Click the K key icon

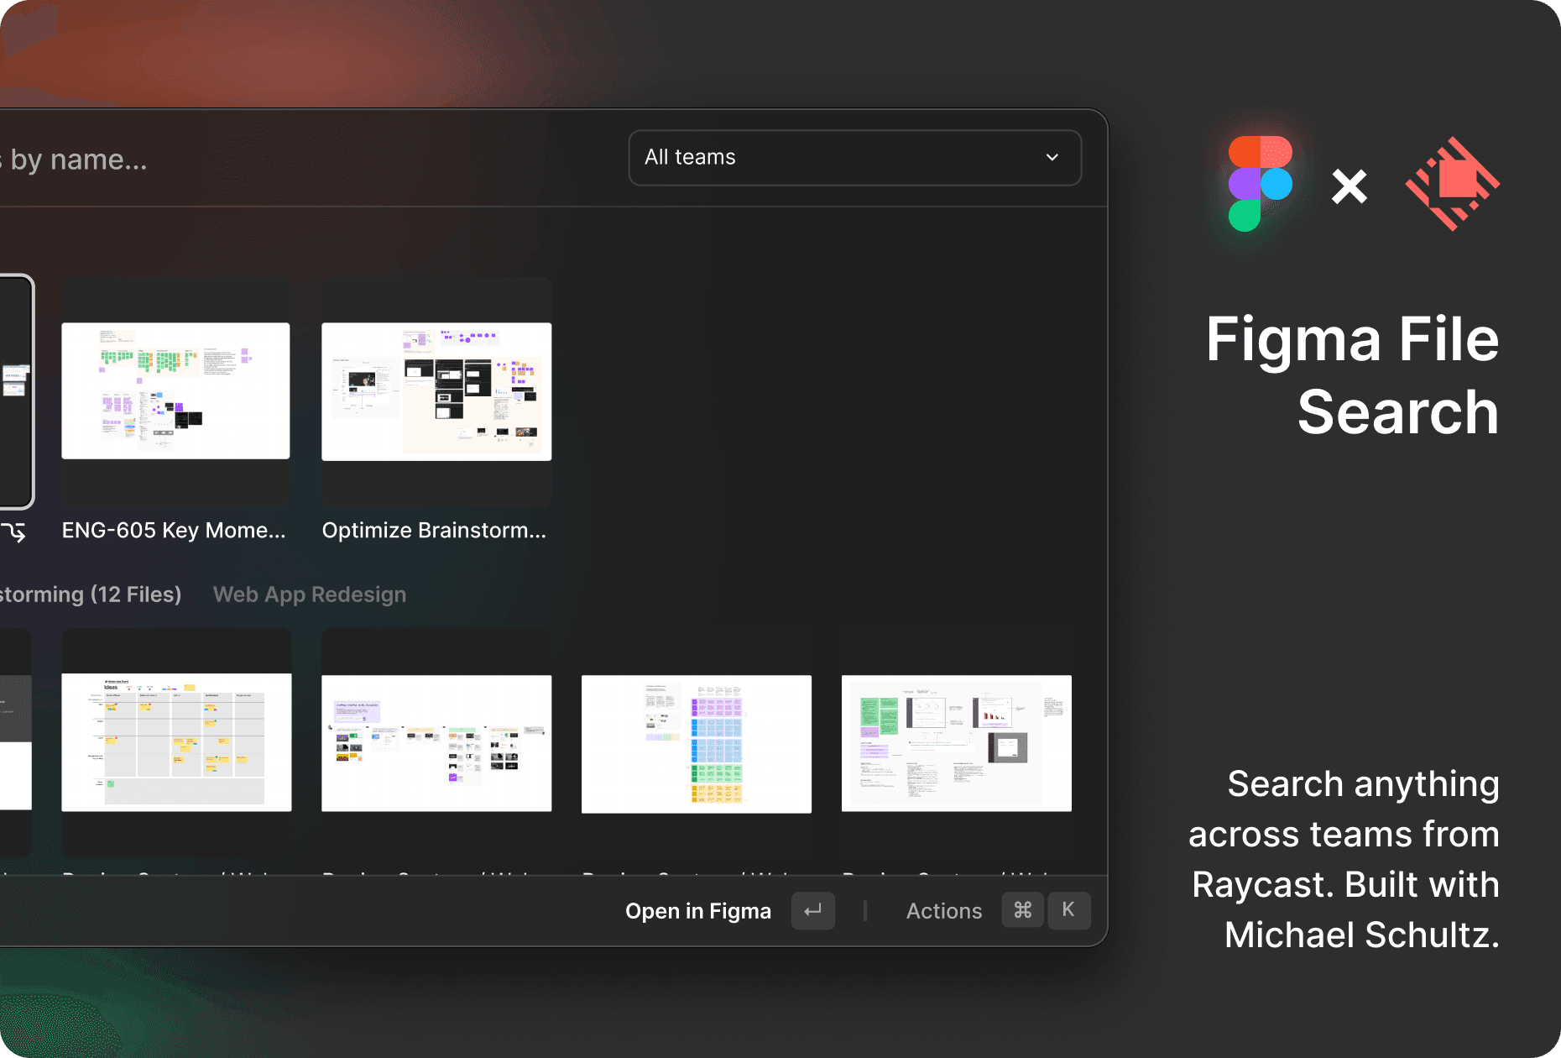tap(1068, 910)
